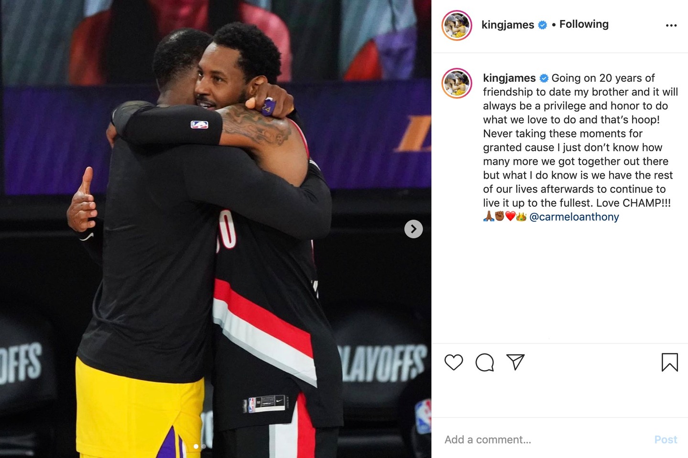The image size is (688, 458).
Task: Click the profile avatar beside the caption
Action: point(457,83)
